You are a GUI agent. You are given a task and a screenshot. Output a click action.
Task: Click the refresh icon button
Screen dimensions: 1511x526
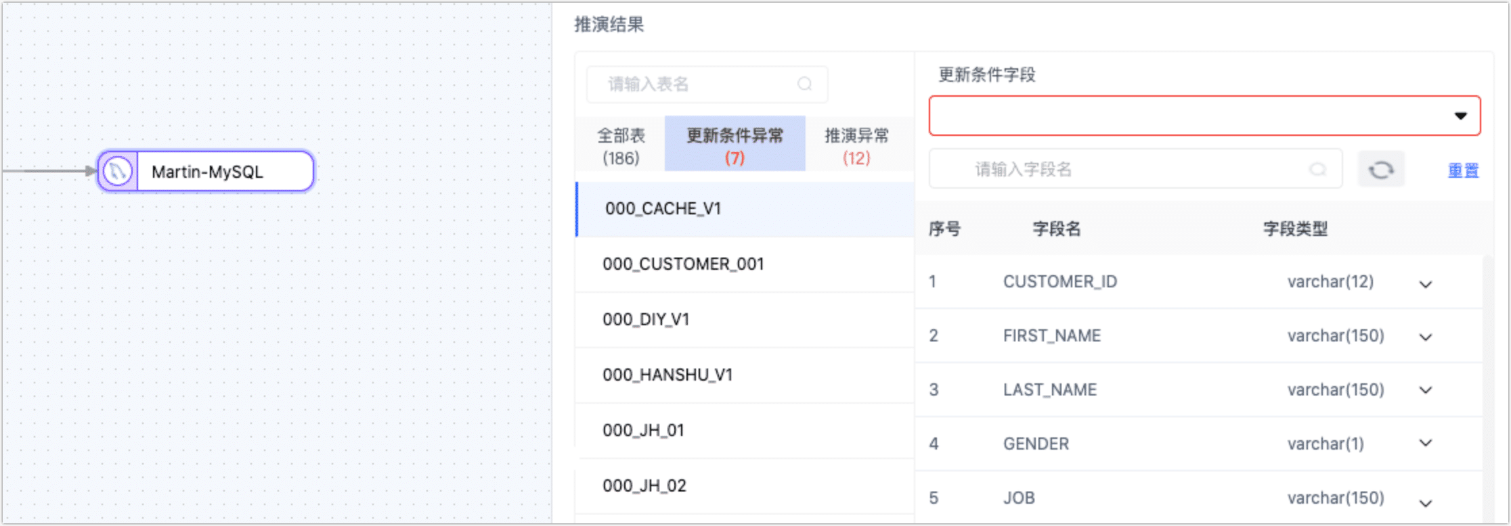pyautogui.click(x=1381, y=169)
